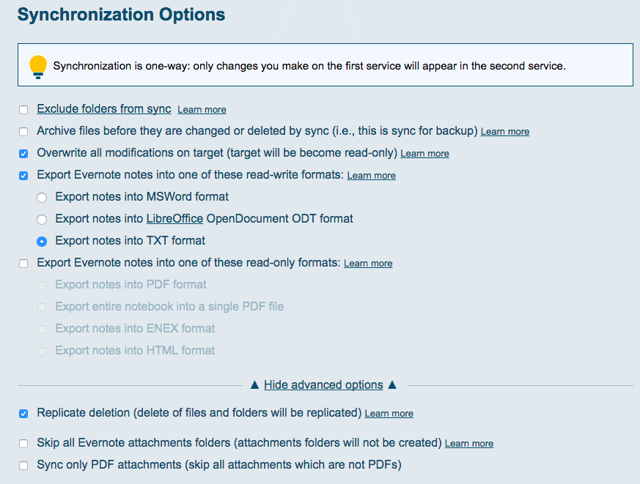Check Sync only PDF attachments option

click(23, 465)
